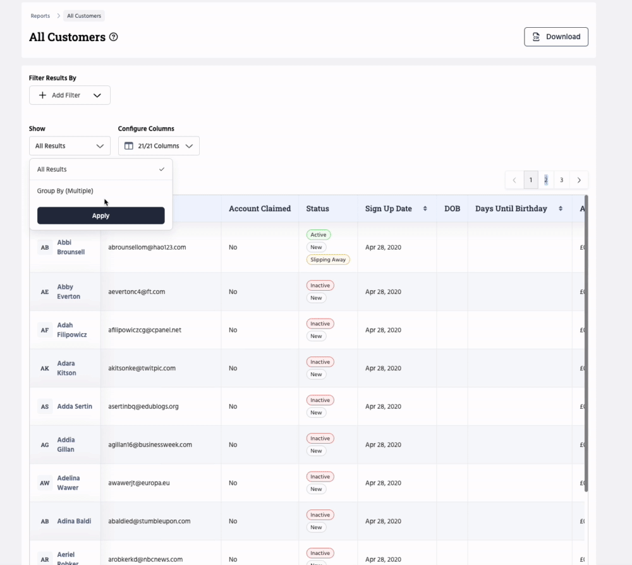
Task: Click the Download button
Action: click(x=556, y=37)
